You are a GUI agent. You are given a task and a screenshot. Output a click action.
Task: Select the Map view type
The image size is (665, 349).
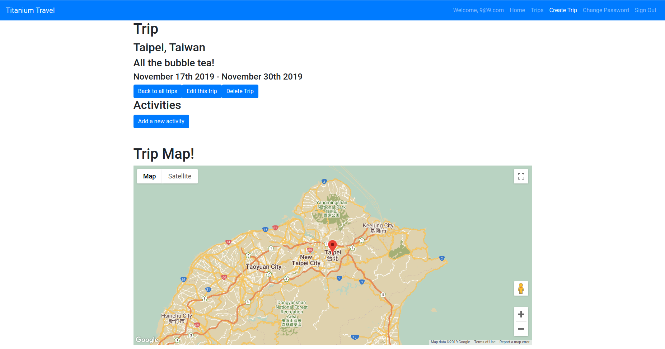(x=149, y=176)
